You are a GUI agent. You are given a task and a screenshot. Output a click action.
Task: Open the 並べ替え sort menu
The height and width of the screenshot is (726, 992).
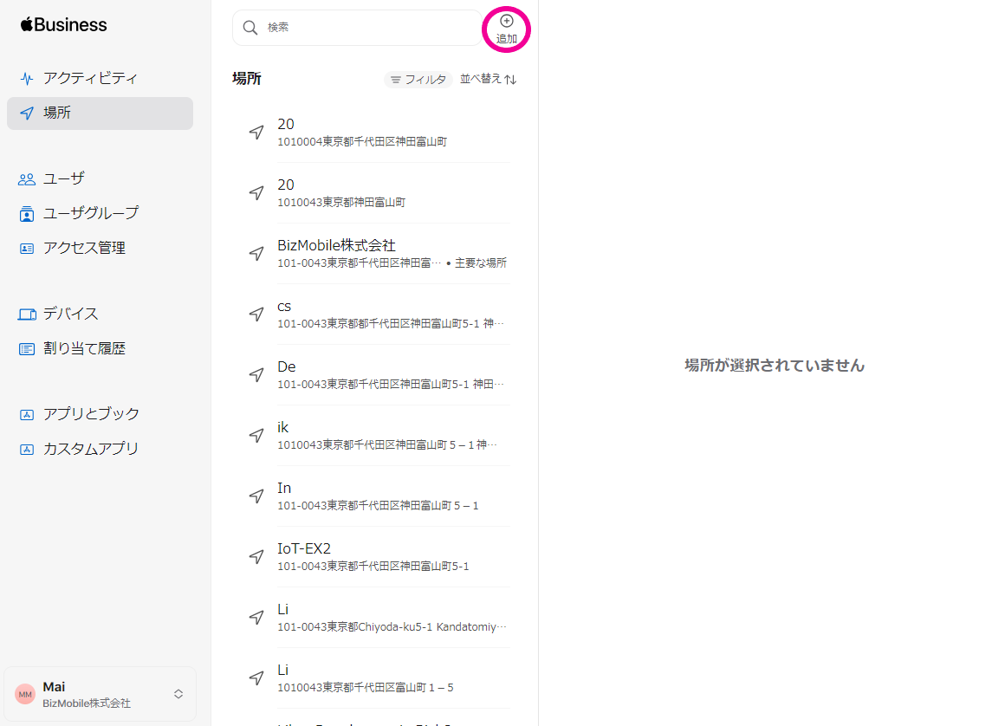[x=488, y=79]
